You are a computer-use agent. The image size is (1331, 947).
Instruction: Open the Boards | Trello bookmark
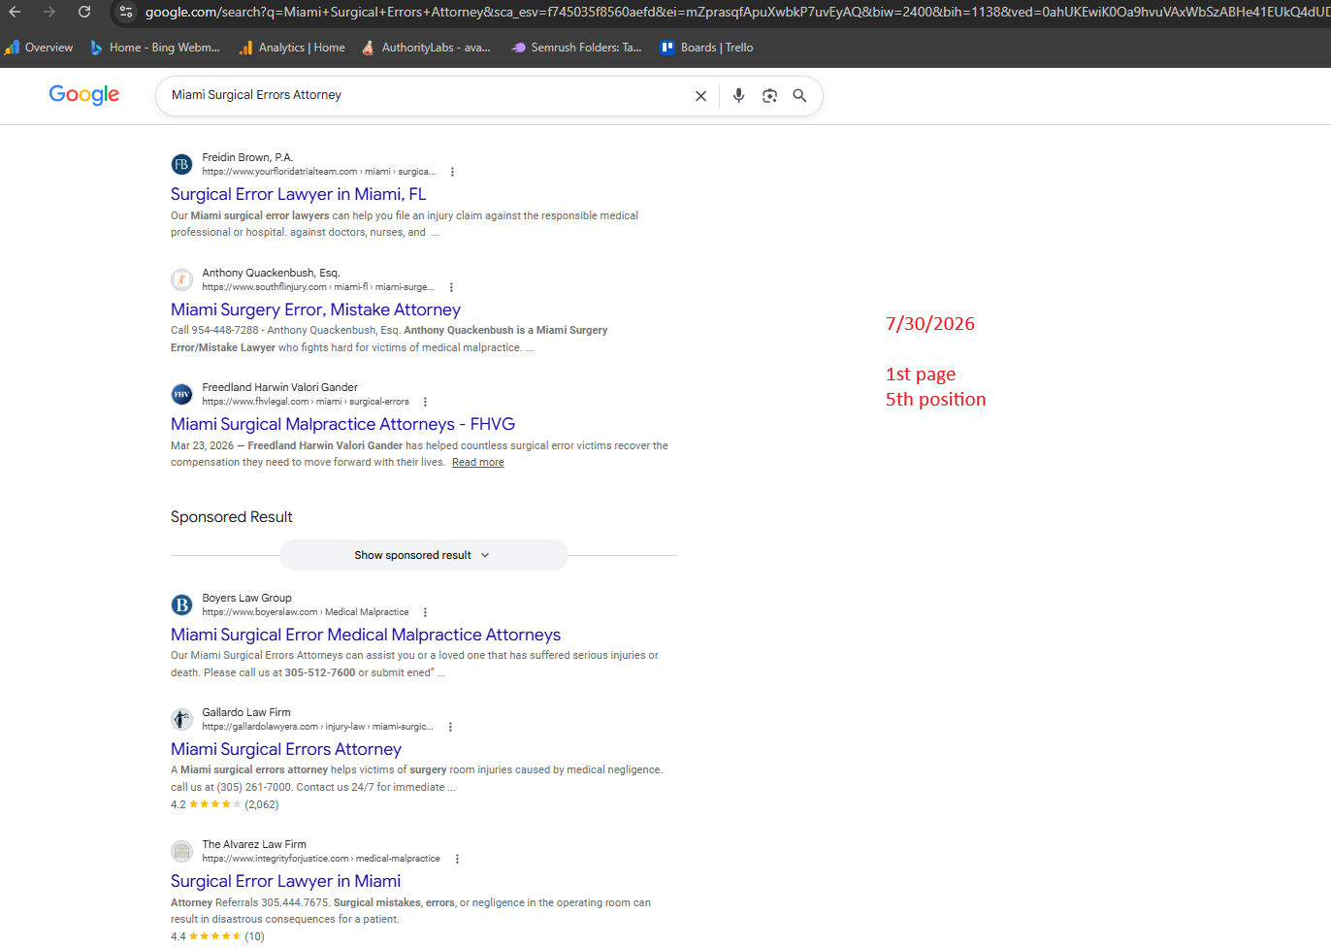click(706, 48)
